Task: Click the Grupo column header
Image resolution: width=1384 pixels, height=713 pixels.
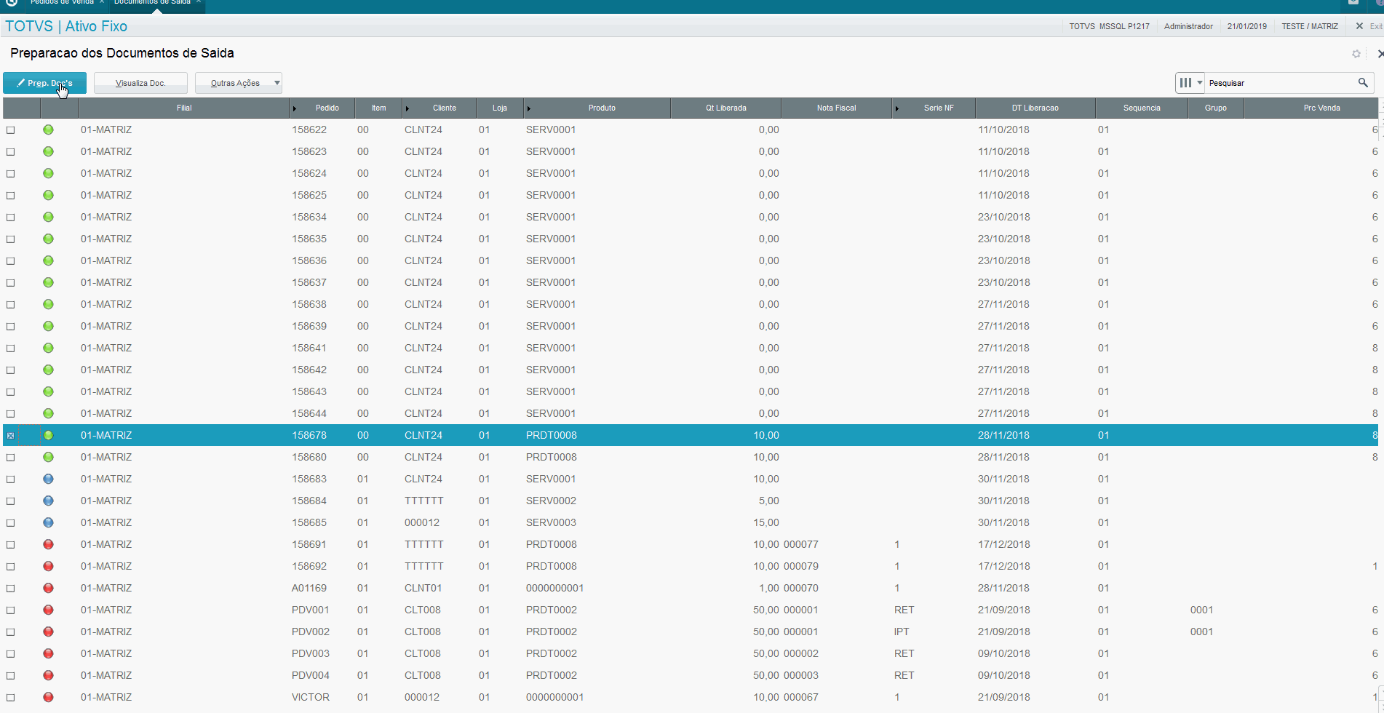Action: point(1215,108)
